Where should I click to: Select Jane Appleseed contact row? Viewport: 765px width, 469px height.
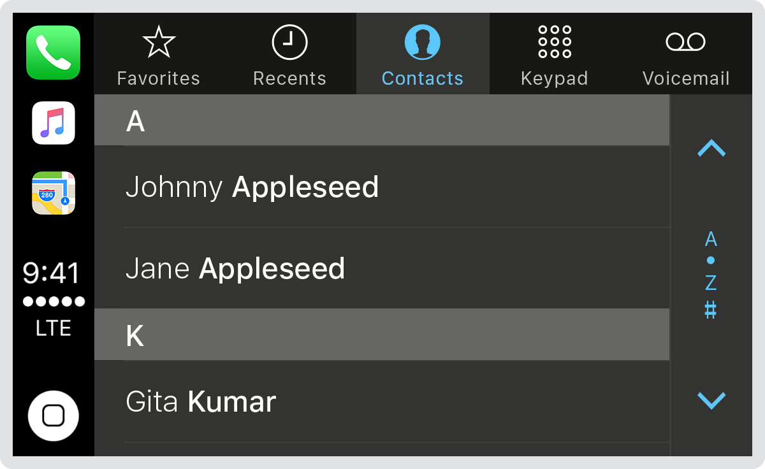[382, 268]
